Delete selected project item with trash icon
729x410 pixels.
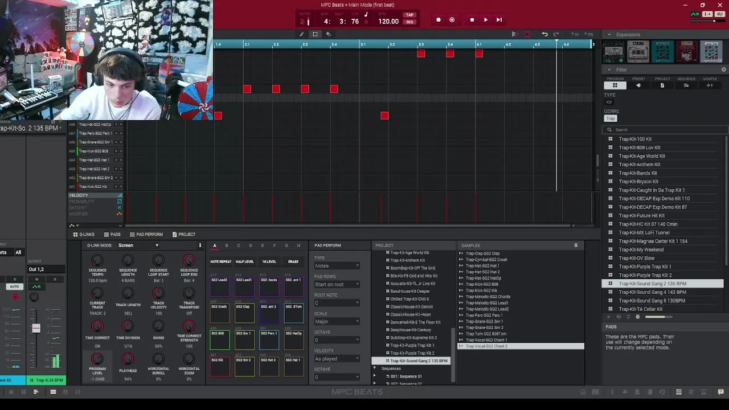tap(576, 245)
